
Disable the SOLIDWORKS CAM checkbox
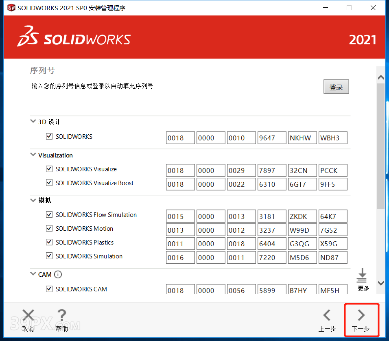(x=49, y=289)
